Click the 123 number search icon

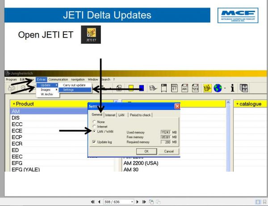[195, 88]
